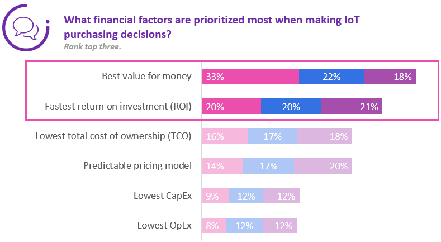Click the 'Rank top three.' subtitle
Viewport: 441px width, 242px height.
click(x=93, y=46)
